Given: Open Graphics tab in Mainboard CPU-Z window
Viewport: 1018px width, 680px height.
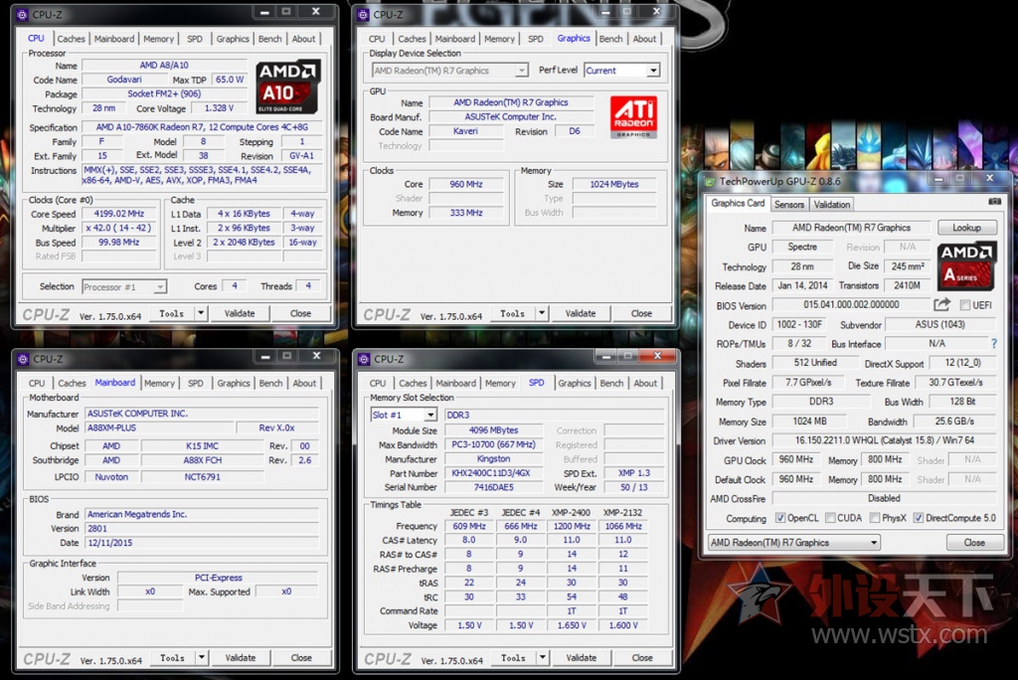Looking at the screenshot, I should pyautogui.click(x=233, y=383).
